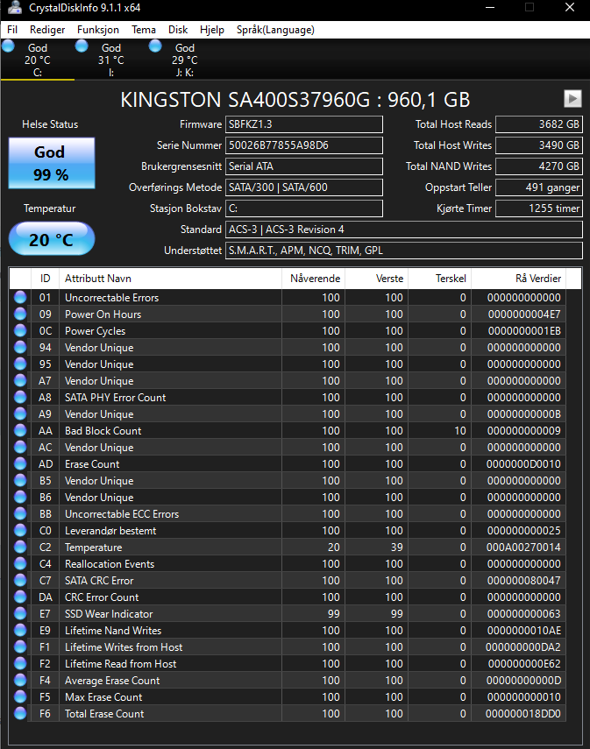Click the Stasjon Bokstav field C:
Viewport: 590px width, 749px height.
tap(304, 208)
